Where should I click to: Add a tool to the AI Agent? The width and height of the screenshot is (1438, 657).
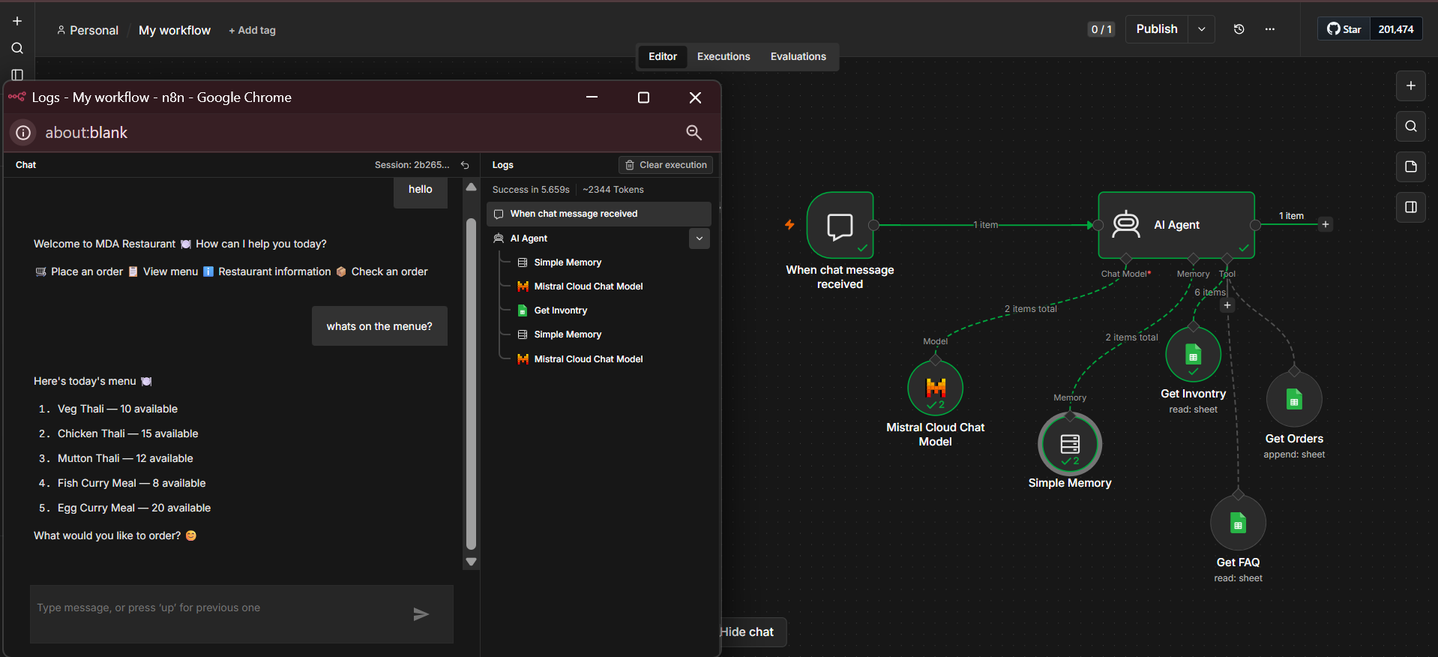(1227, 305)
